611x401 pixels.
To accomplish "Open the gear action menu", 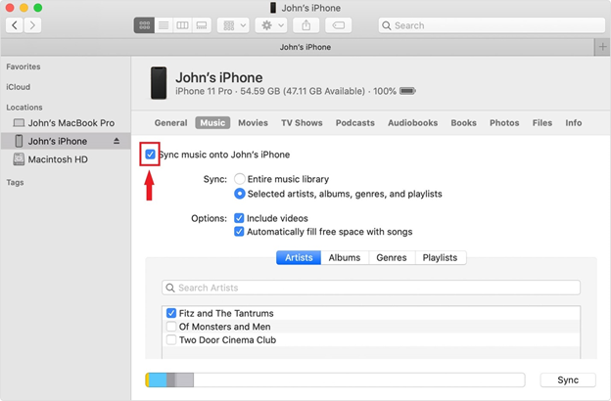I will [x=271, y=25].
